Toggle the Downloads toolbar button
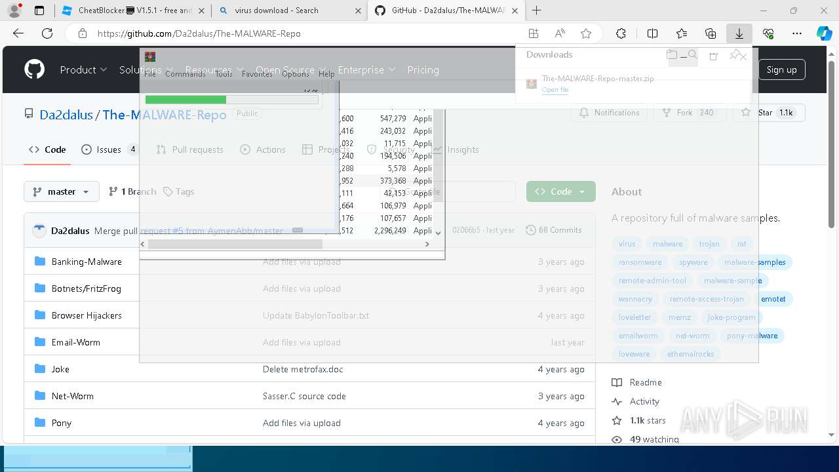This screenshot has height=472, width=839. coord(739,33)
